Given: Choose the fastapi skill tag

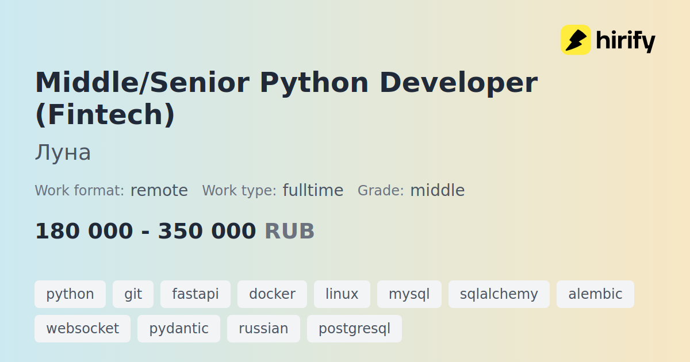Looking at the screenshot, I should pyautogui.click(x=195, y=294).
